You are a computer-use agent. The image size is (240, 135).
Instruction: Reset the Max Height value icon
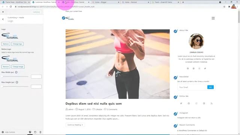click(17, 82)
